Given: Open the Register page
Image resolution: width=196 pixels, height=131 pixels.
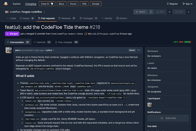Looking at the screenshot, I should (172, 4).
